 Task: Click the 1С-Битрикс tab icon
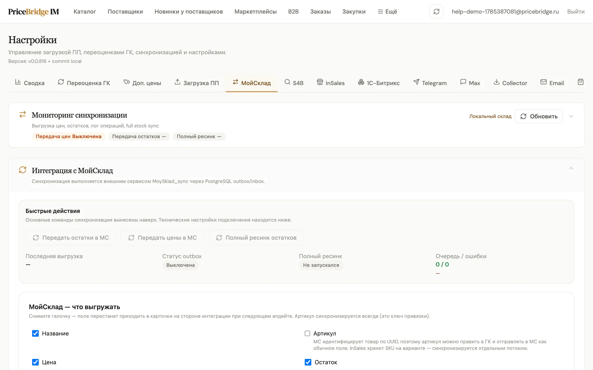[361, 82]
